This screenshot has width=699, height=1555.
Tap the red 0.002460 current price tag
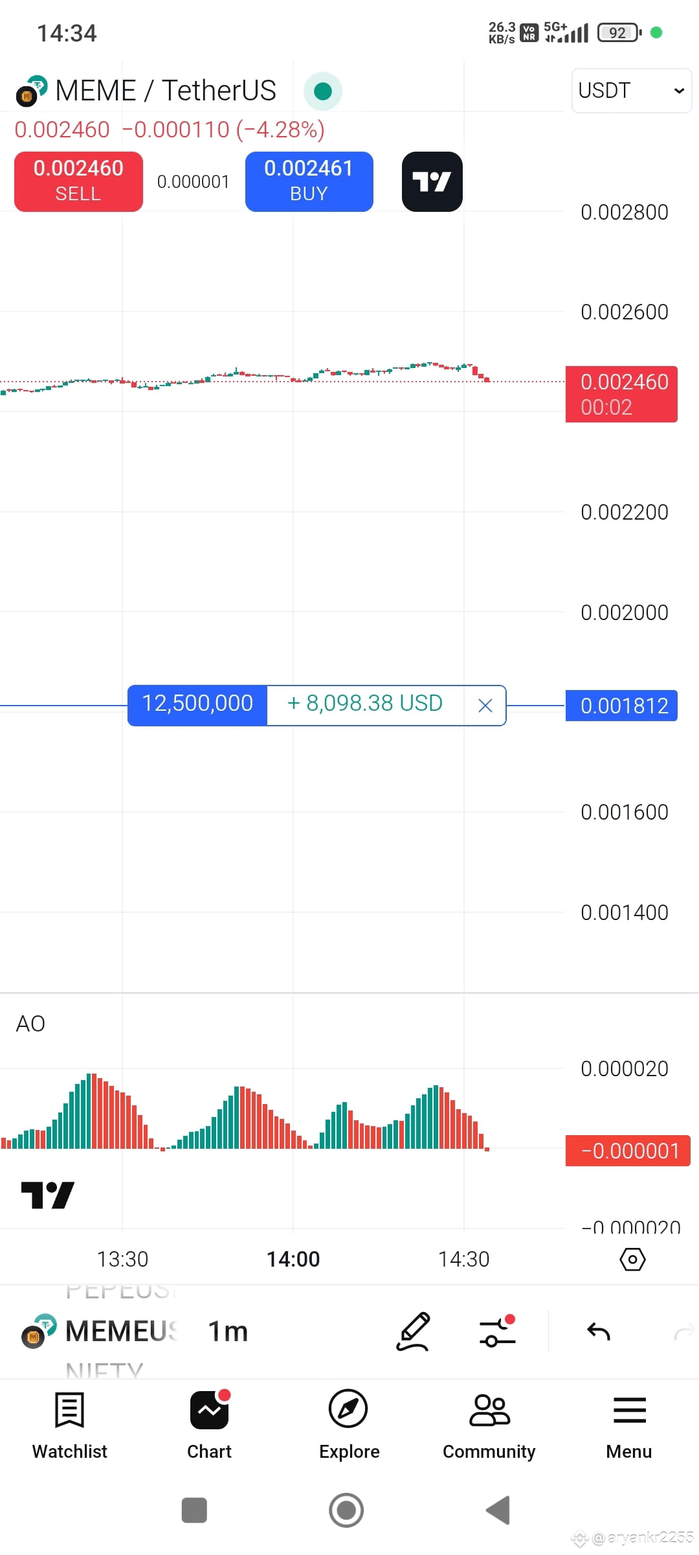621,394
